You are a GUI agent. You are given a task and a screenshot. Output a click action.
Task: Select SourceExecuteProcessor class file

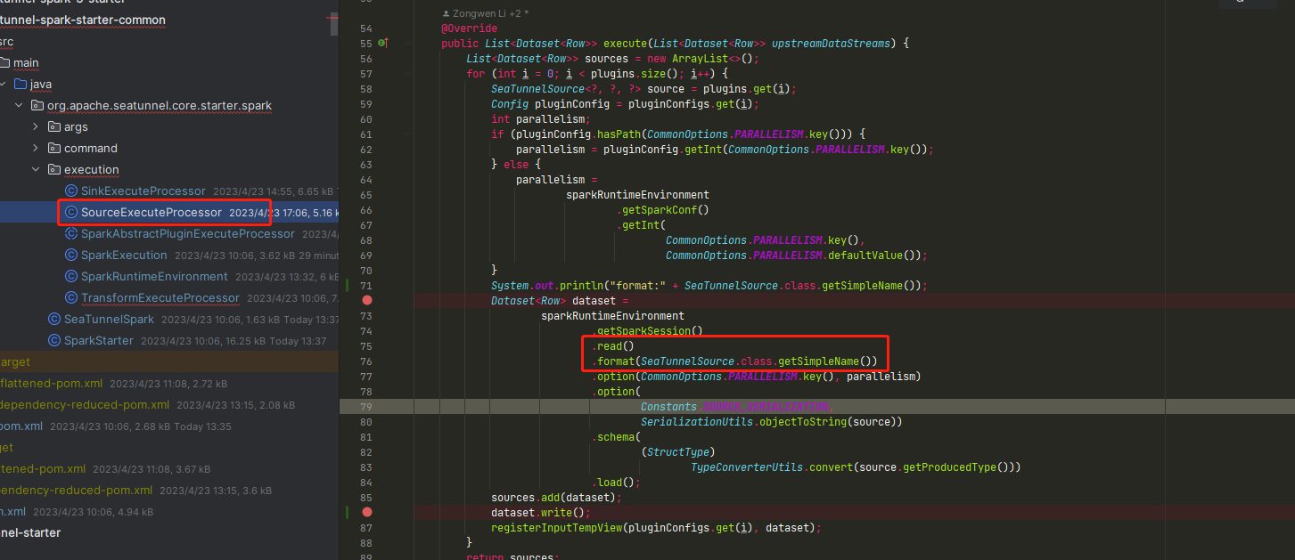(151, 213)
